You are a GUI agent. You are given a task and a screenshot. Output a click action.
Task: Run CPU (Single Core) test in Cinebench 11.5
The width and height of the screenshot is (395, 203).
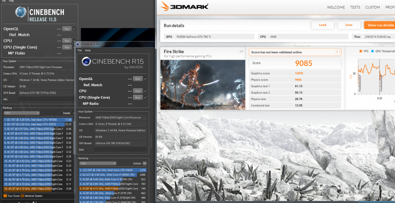tap(67, 47)
